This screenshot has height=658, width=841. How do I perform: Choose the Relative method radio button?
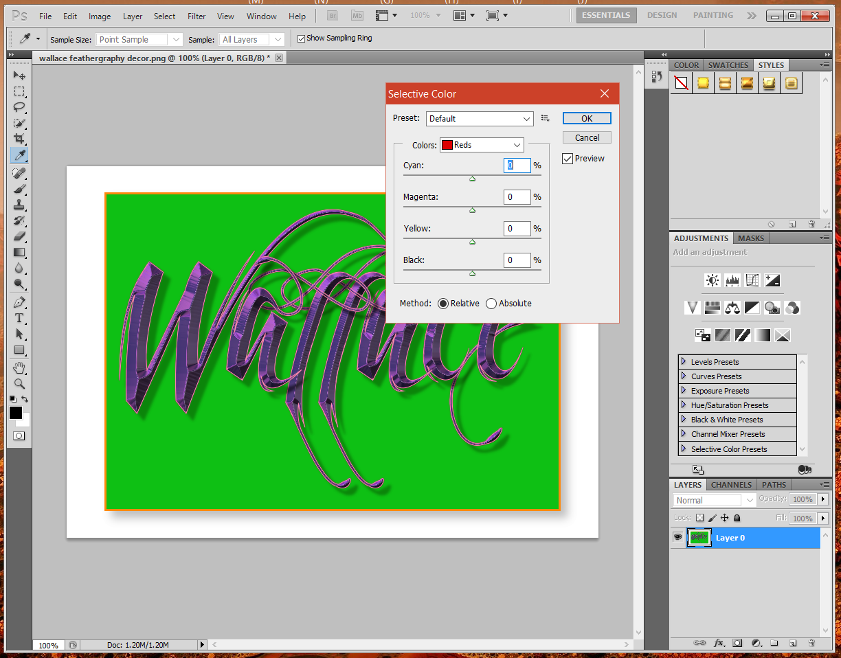pos(443,304)
